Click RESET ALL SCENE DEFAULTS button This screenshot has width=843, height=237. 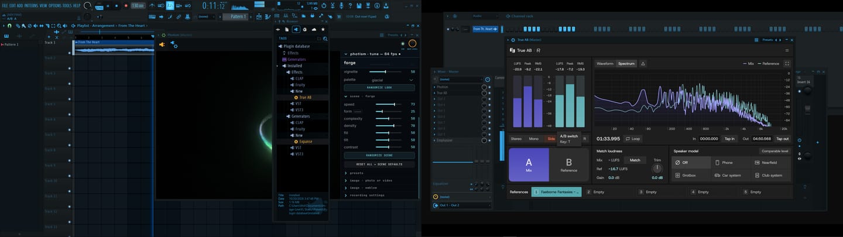(379, 164)
